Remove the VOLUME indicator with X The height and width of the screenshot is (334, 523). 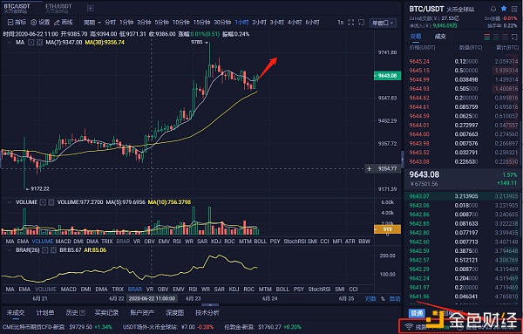click(51, 202)
